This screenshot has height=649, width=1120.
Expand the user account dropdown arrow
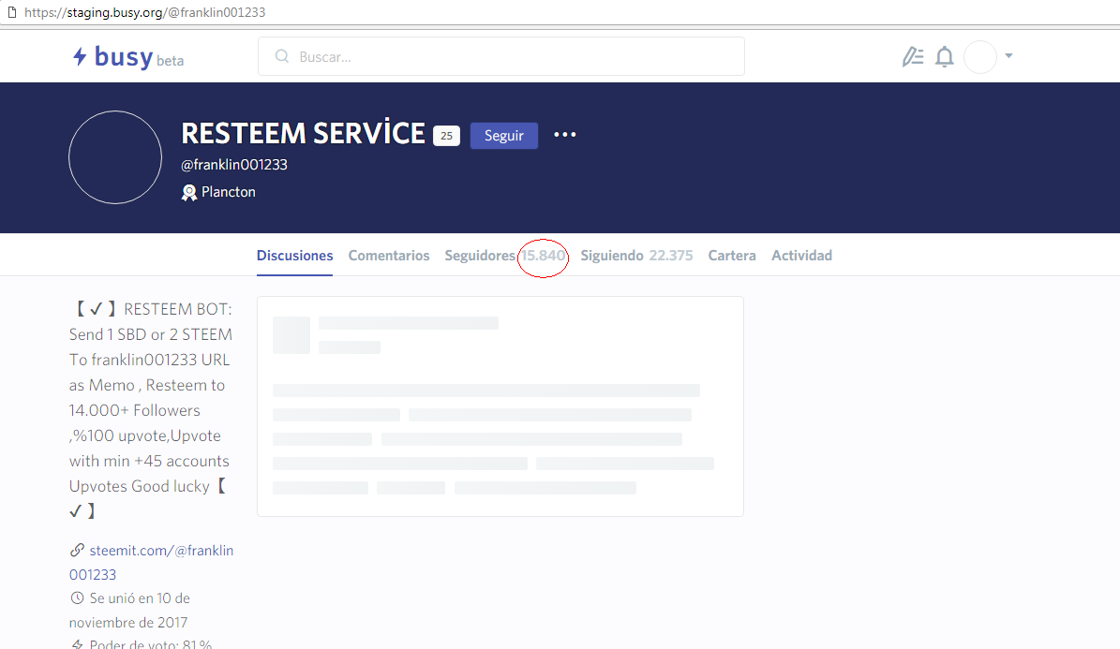[1008, 55]
